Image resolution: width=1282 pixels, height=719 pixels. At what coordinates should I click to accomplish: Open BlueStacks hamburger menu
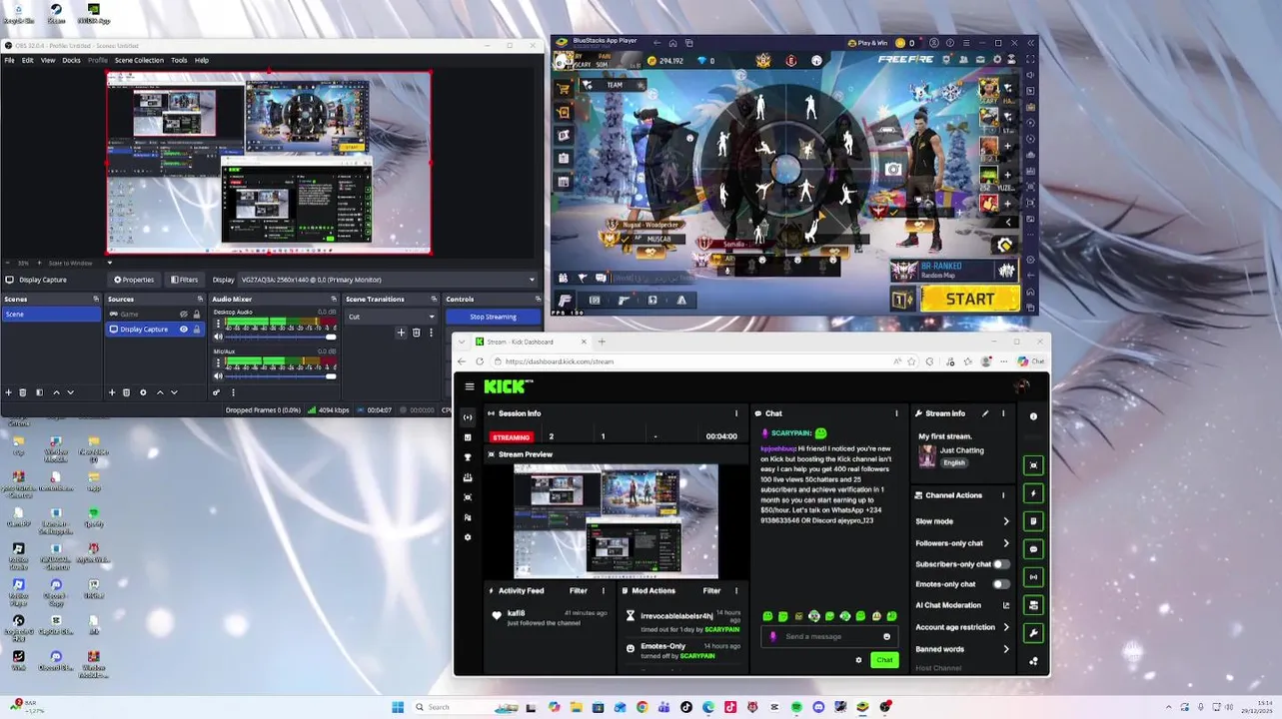966,43
